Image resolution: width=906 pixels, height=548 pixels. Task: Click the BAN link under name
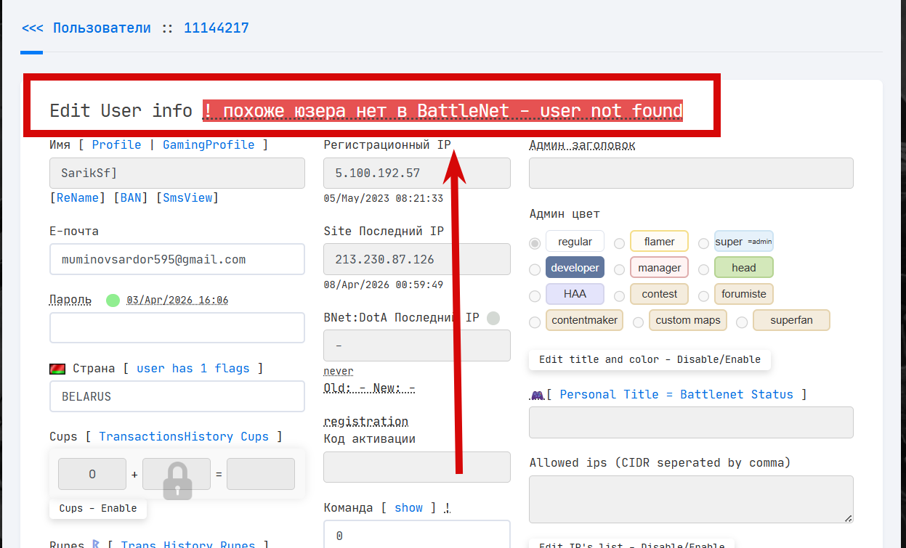coord(131,197)
